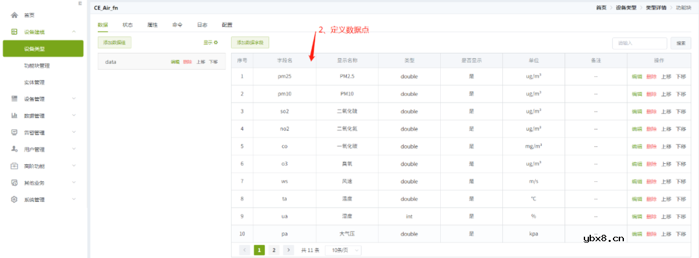The image size is (699, 258).
Task: Switch to the 数据 tab
Action: (102, 25)
